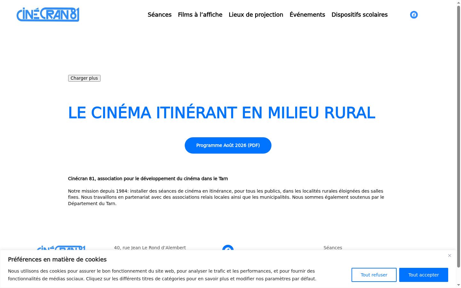Screen dimensions: 461x288
Task: Click the Préférences en matière de cookies title
Action: 57,260
